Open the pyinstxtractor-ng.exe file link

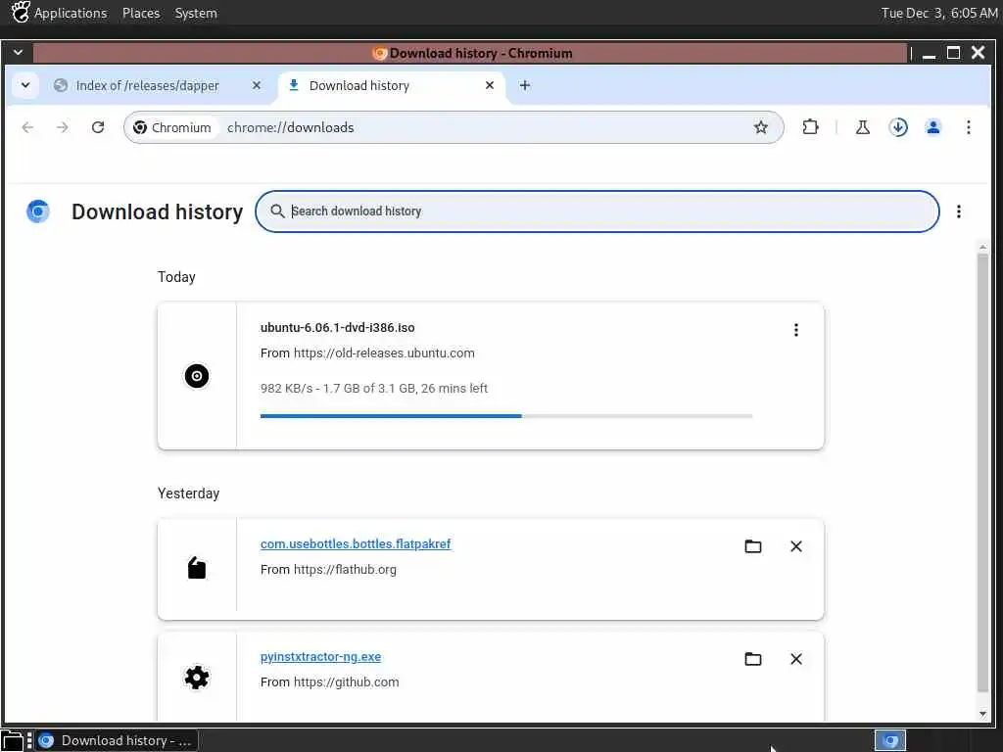320,657
